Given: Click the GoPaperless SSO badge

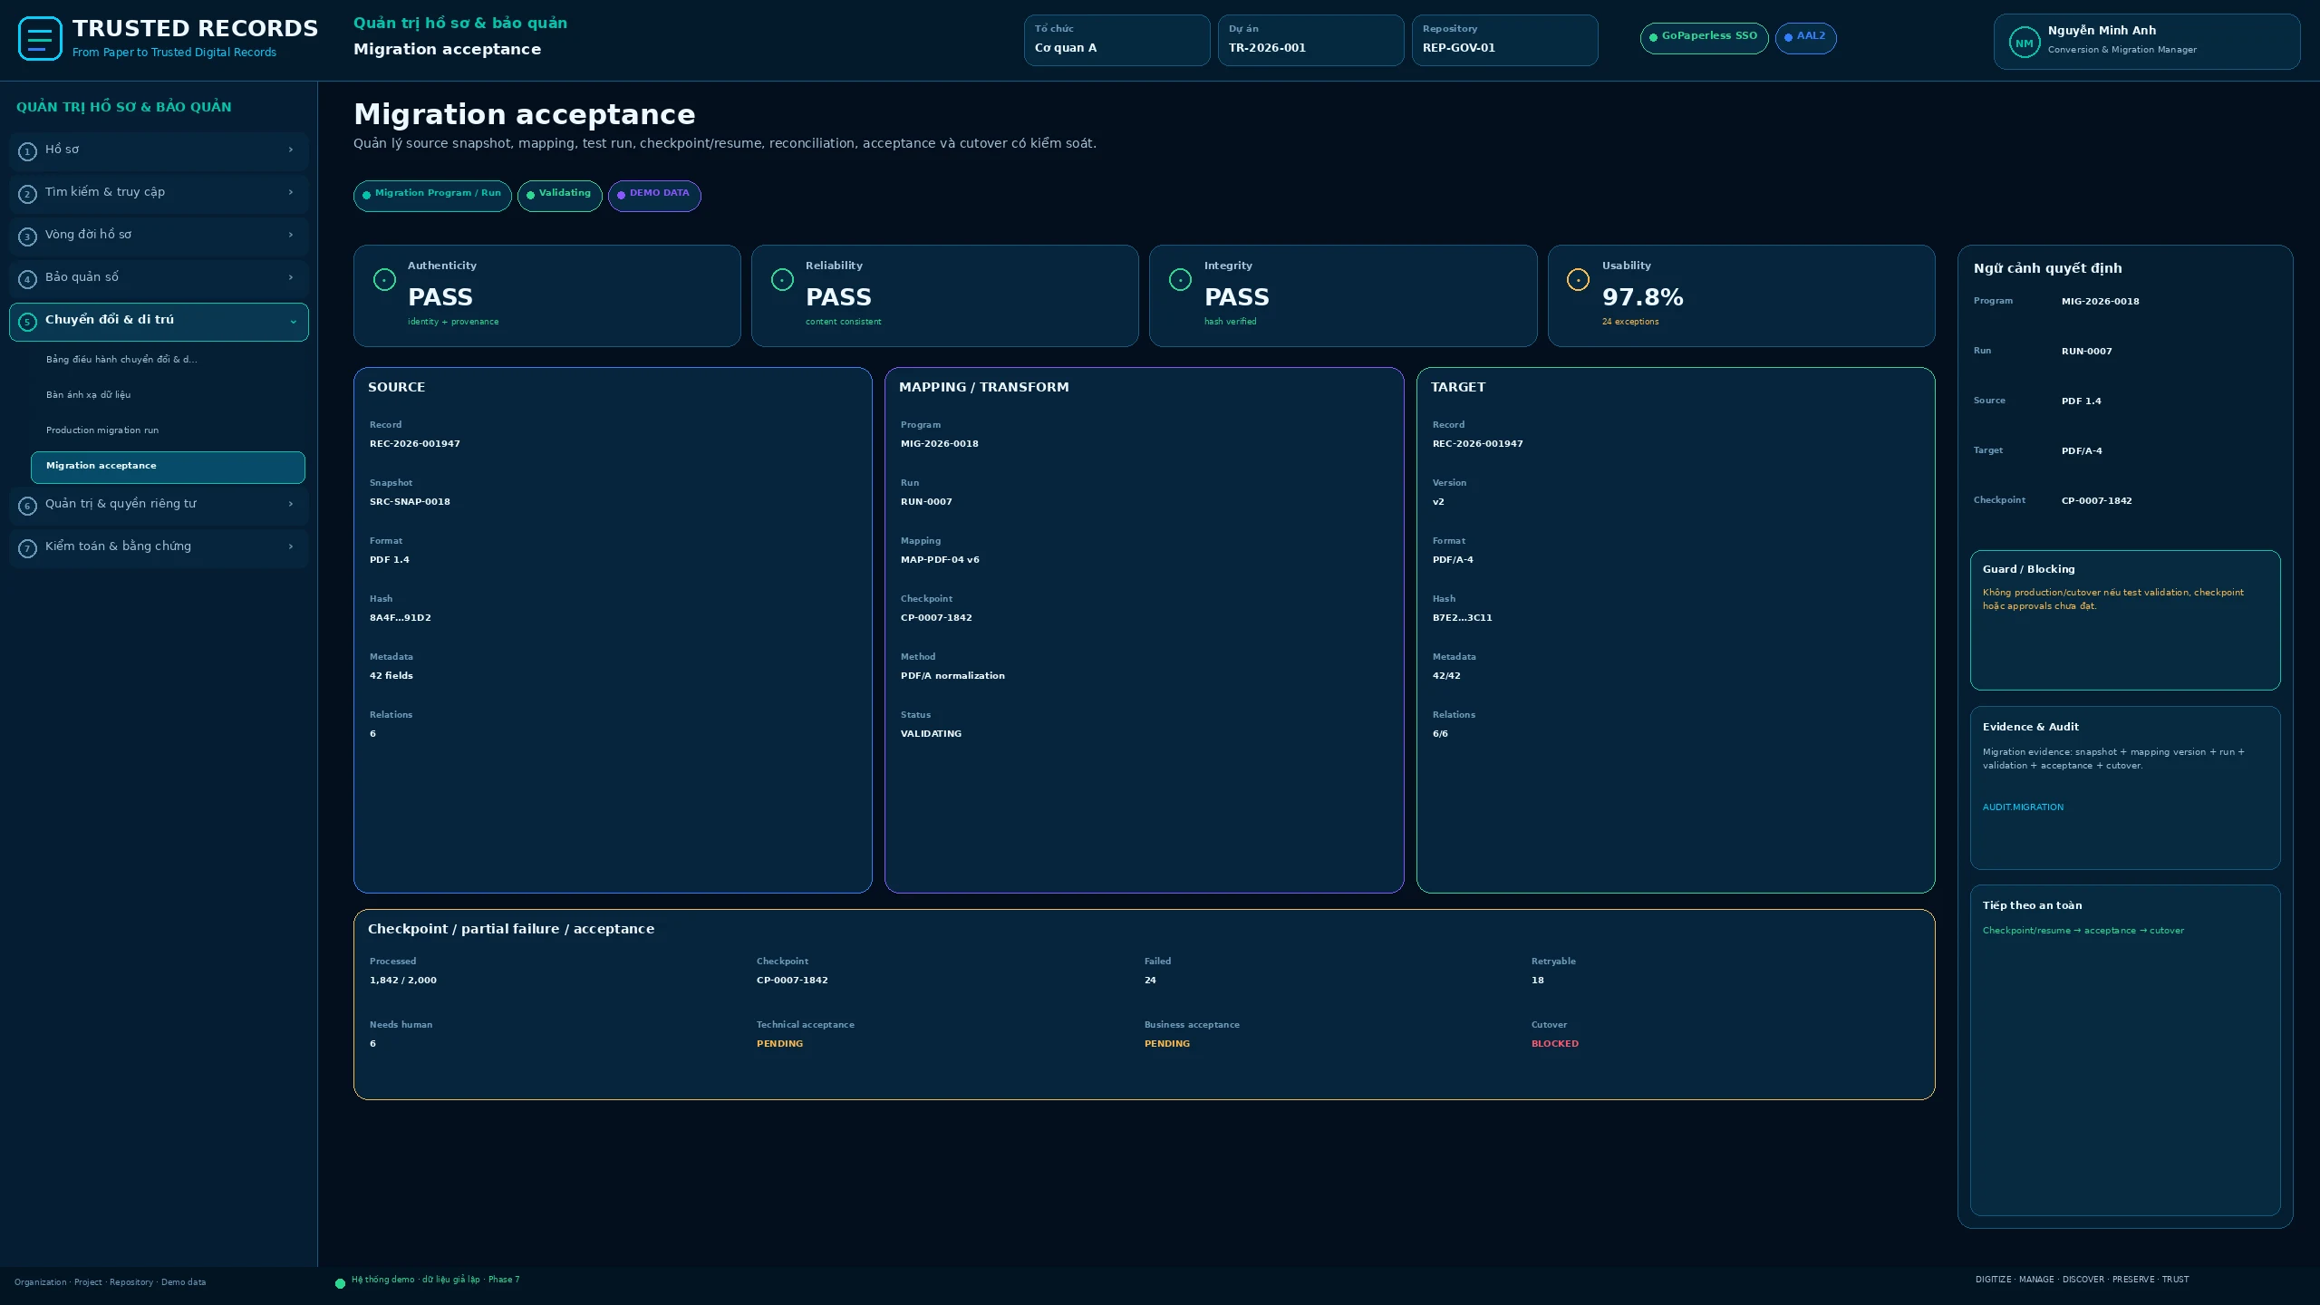Looking at the screenshot, I should click(1704, 38).
